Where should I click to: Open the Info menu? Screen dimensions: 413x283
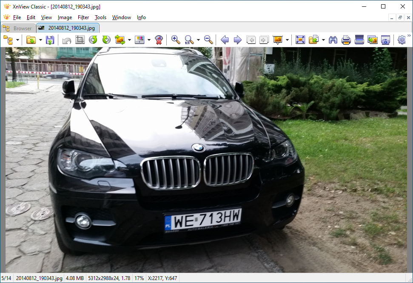[141, 17]
